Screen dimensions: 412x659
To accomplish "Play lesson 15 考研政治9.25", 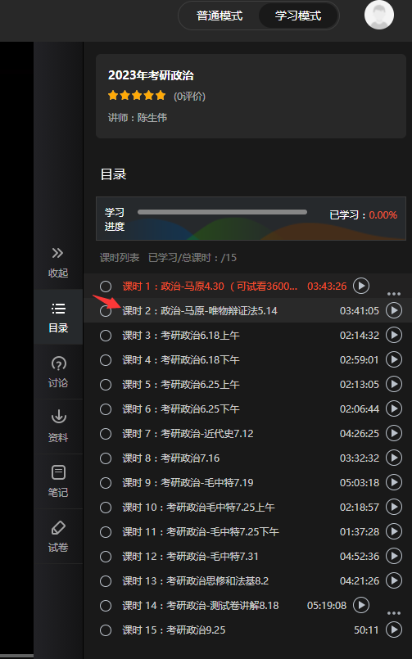I will click(x=394, y=630).
